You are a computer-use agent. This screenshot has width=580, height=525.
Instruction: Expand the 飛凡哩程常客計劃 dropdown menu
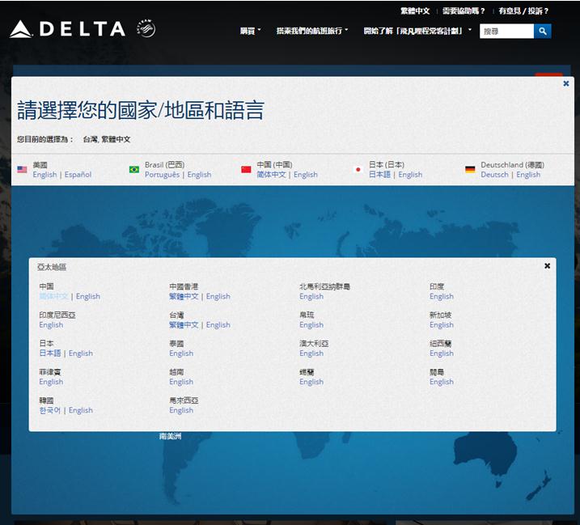pos(417,31)
